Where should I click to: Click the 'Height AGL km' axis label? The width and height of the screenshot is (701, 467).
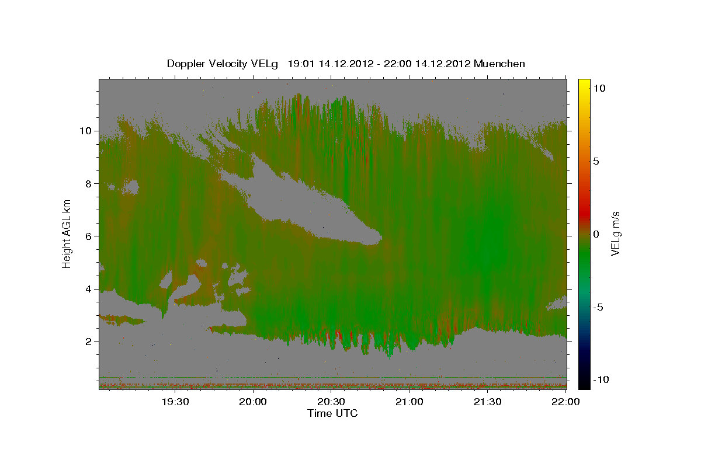tap(67, 233)
